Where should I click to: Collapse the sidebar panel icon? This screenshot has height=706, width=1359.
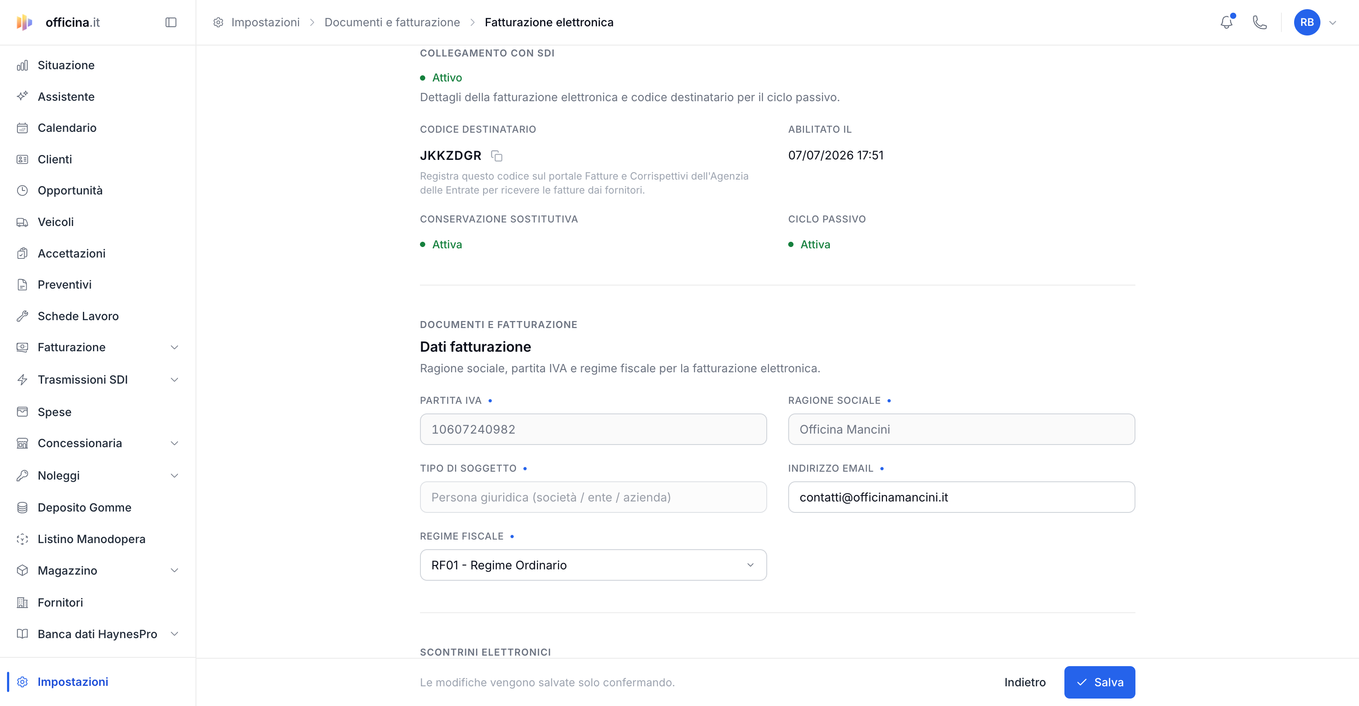coord(171,22)
